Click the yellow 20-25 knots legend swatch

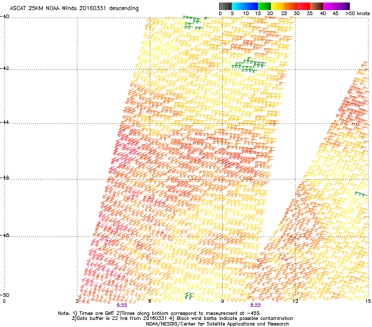coord(277,6)
